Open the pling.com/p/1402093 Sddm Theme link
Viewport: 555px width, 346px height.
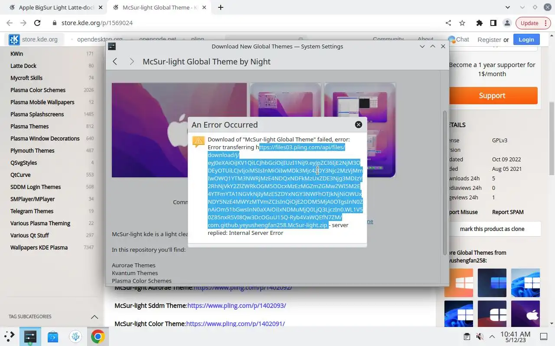[x=237, y=305]
